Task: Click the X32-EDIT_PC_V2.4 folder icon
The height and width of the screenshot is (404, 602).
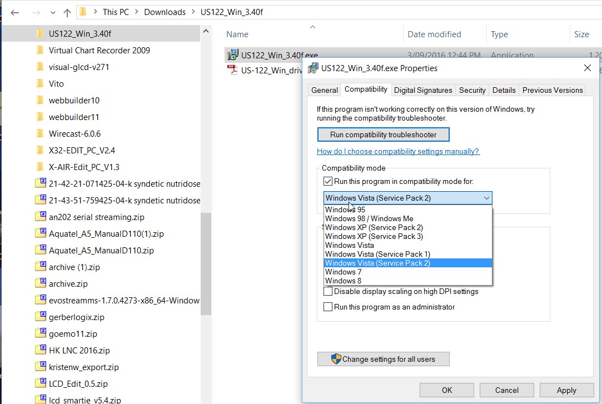Action: click(40, 151)
